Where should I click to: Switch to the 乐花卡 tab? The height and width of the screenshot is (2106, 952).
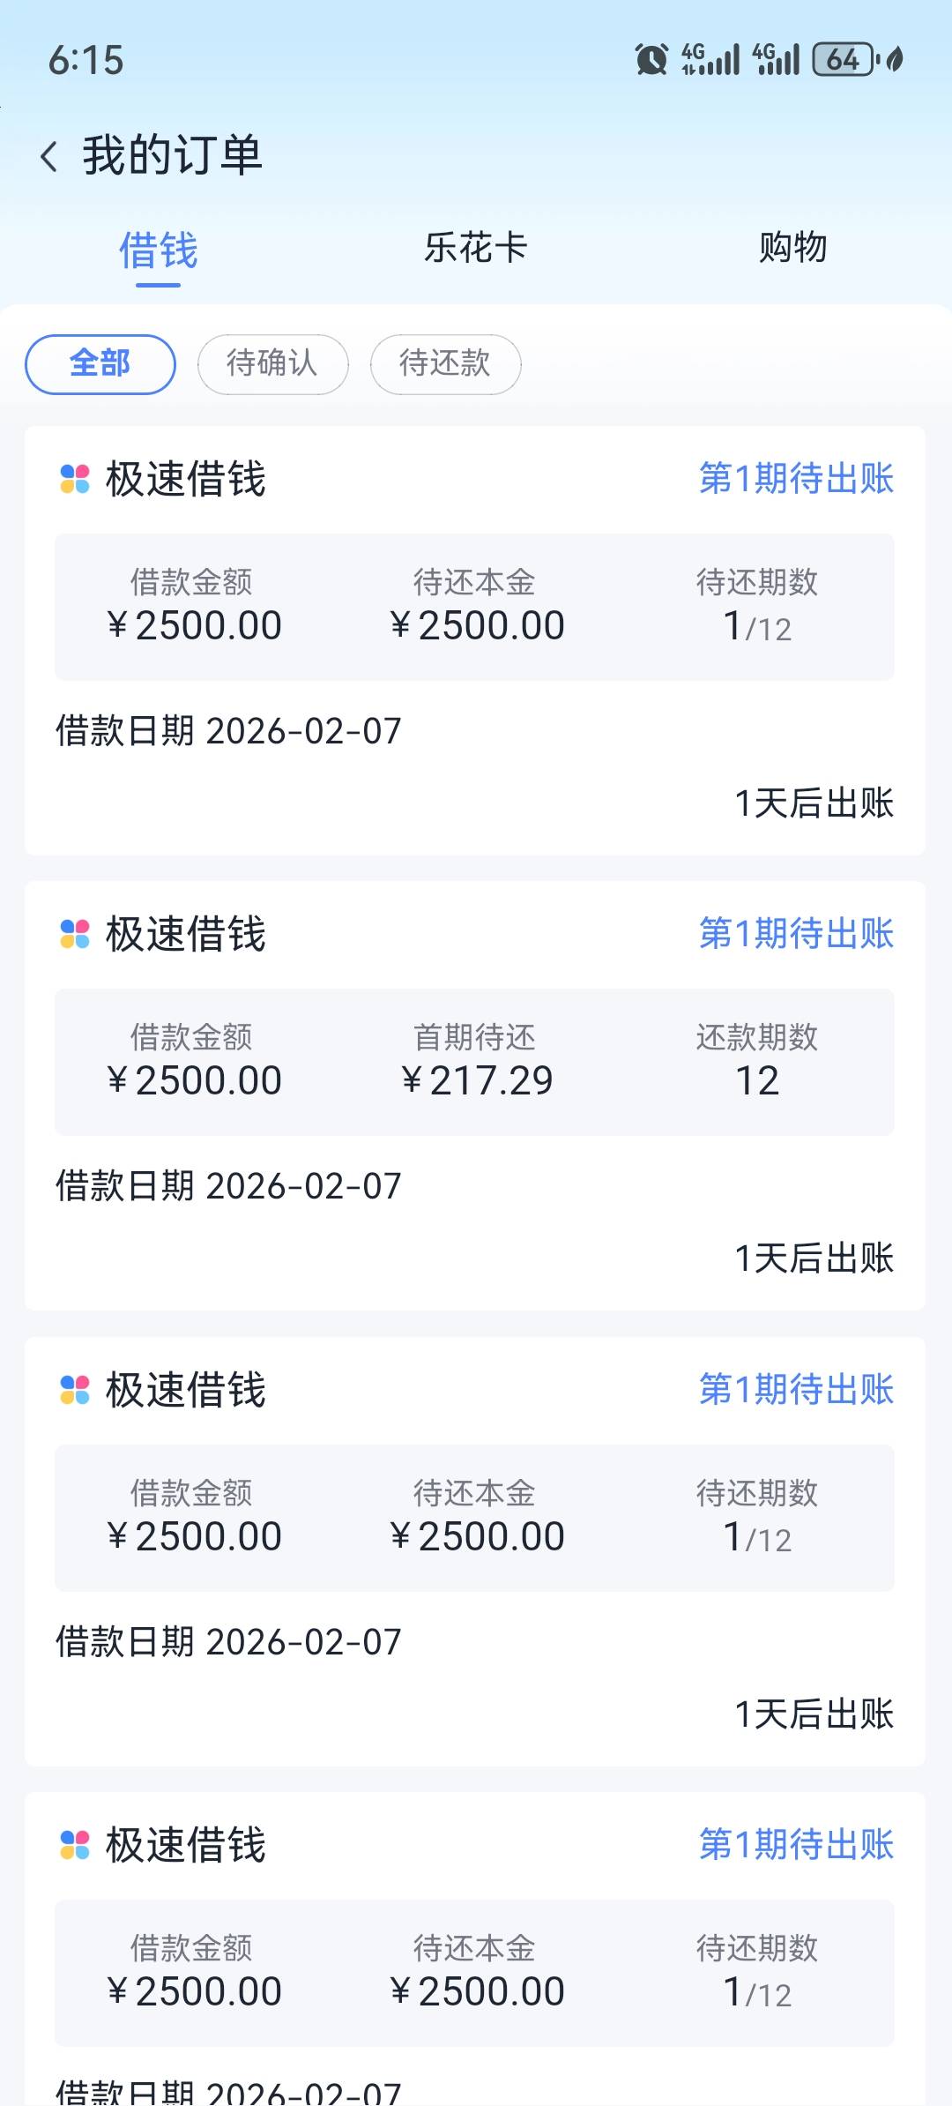(x=475, y=248)
